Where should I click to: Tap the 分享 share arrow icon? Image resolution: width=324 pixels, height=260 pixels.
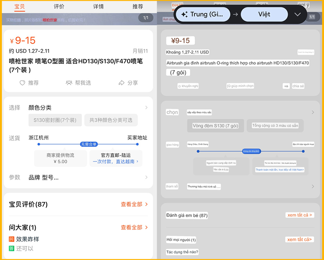pyautogui.click(x=121, y=83)
